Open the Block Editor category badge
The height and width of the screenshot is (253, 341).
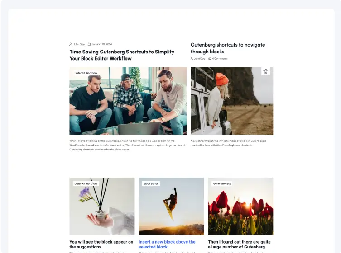coord(151,184)
